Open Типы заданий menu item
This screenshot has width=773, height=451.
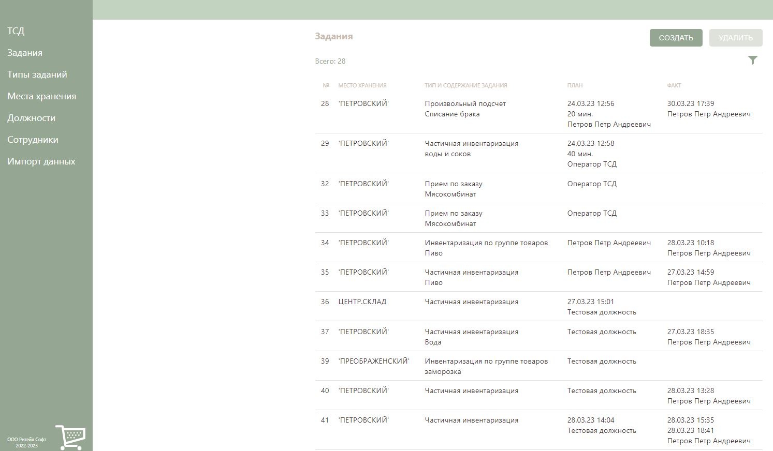(37, 74)
